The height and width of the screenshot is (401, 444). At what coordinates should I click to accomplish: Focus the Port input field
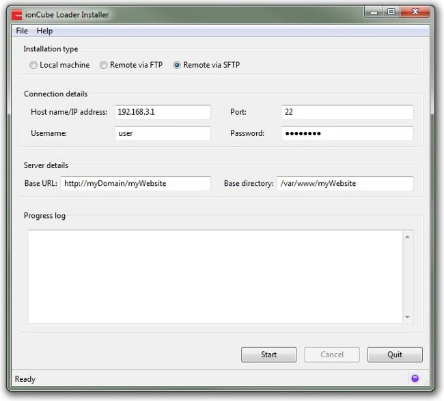tap(347, 112)
